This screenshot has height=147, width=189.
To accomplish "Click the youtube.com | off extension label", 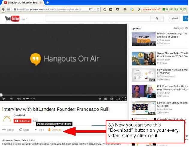I will [152, 9].
